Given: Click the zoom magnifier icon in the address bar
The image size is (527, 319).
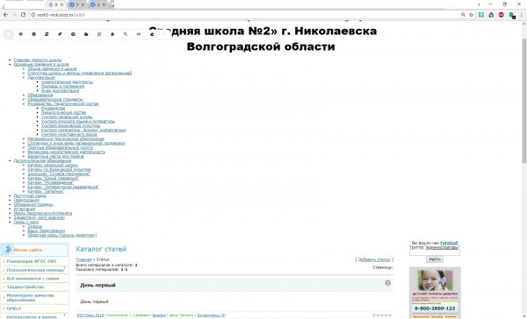Looking at the screenshot, I should pyautogui.click(x=463, y=15).
